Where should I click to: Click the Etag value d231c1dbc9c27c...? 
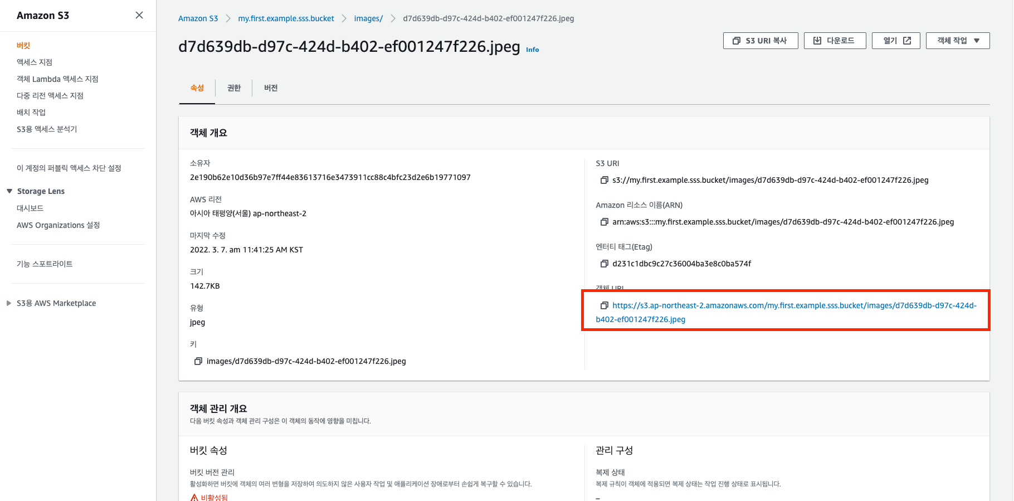click(x=682, y=264)
